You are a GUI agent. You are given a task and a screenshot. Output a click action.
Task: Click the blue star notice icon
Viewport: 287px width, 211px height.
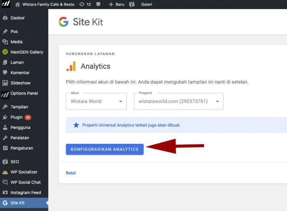point(76,125)
